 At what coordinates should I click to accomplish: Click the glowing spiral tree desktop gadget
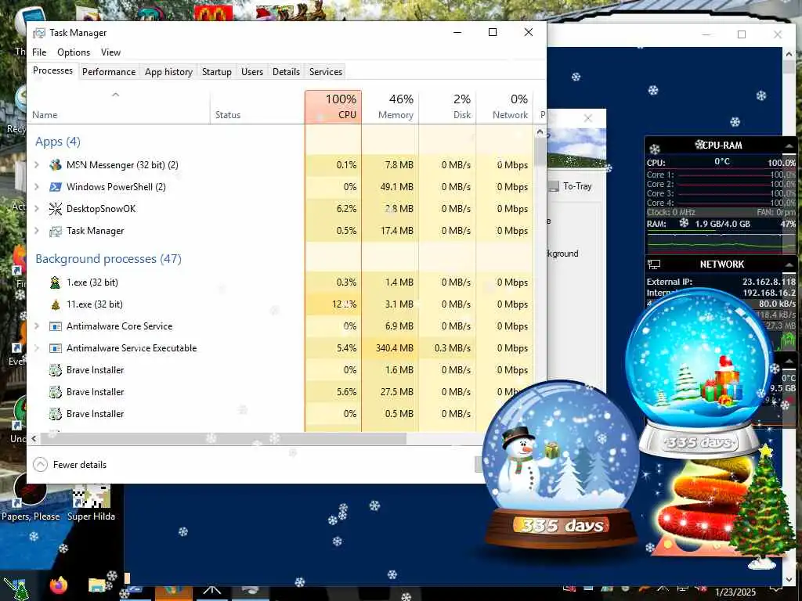tap(698, 506)
